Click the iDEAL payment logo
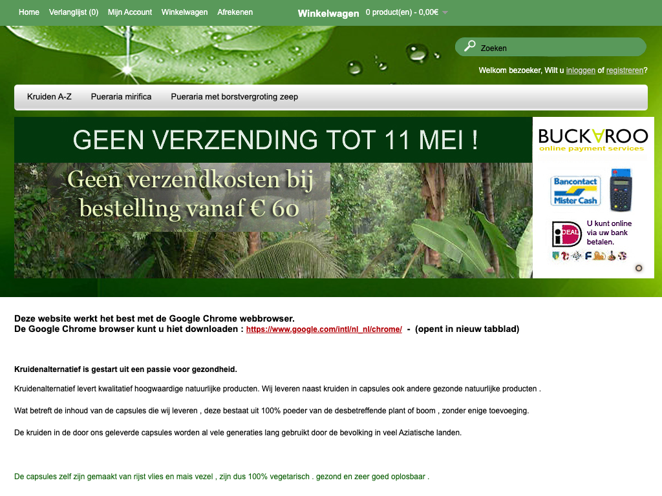Viewport: 662px width, 496px height. click(x=566, y=234)
